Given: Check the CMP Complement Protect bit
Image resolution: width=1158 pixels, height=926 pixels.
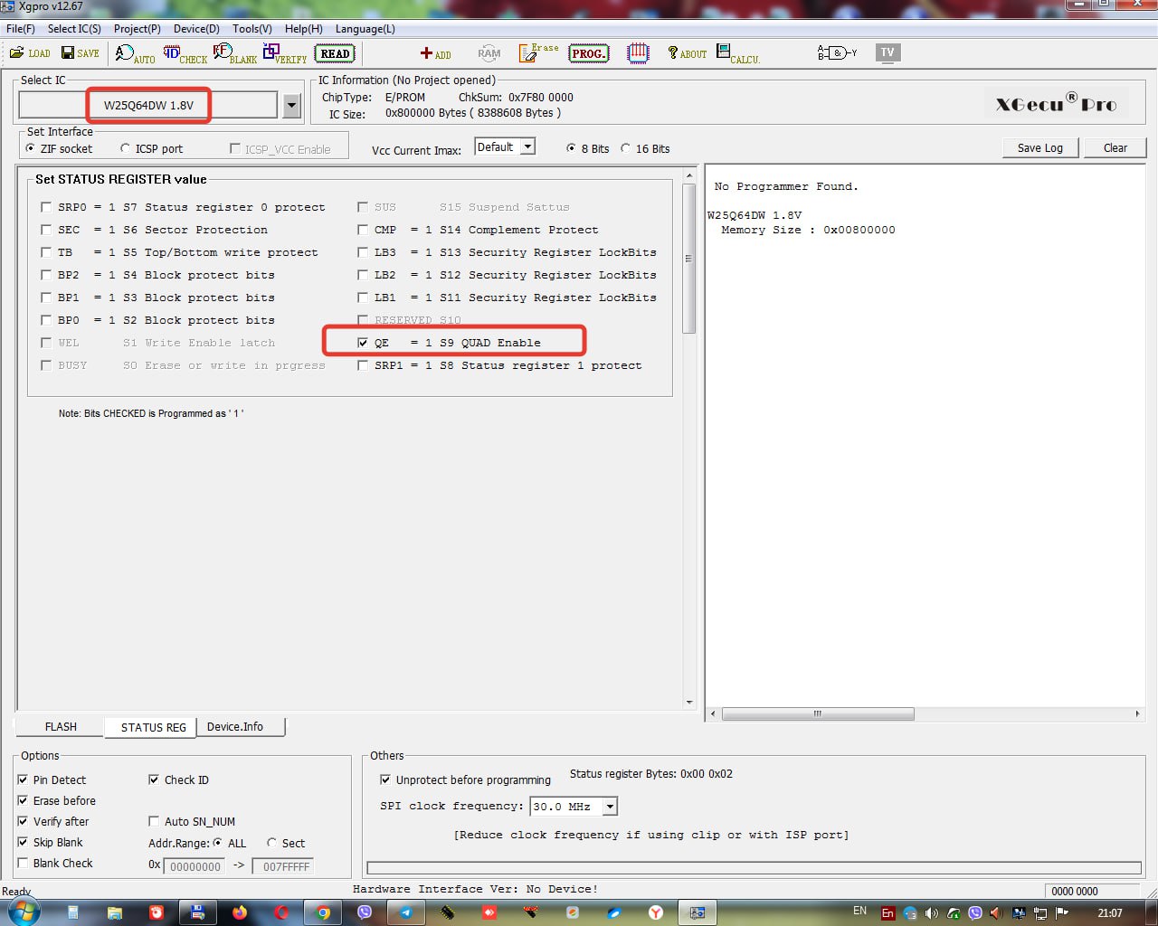Looking at the screenshot, I should pyautogui.click(x=363, y=230).
